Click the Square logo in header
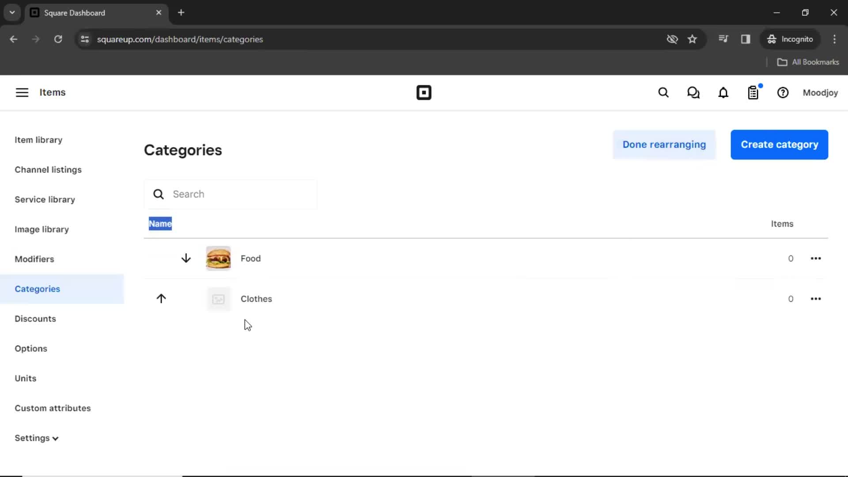Screen dimensions: 848x477 [424, 93]
